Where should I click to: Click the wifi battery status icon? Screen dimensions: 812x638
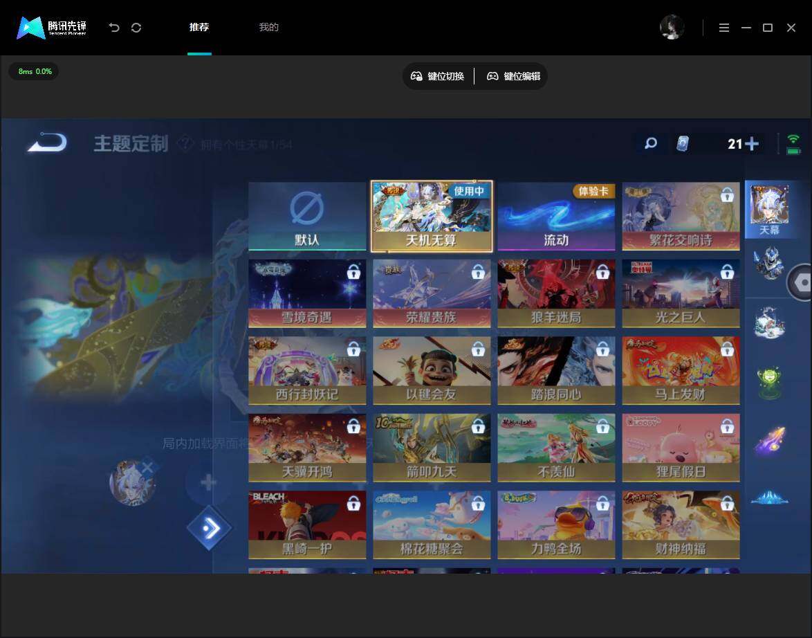793,144
